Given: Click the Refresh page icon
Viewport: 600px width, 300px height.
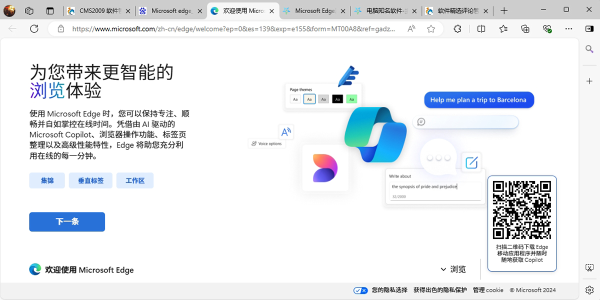Looking at the screenshot, I should coord(34,29).
